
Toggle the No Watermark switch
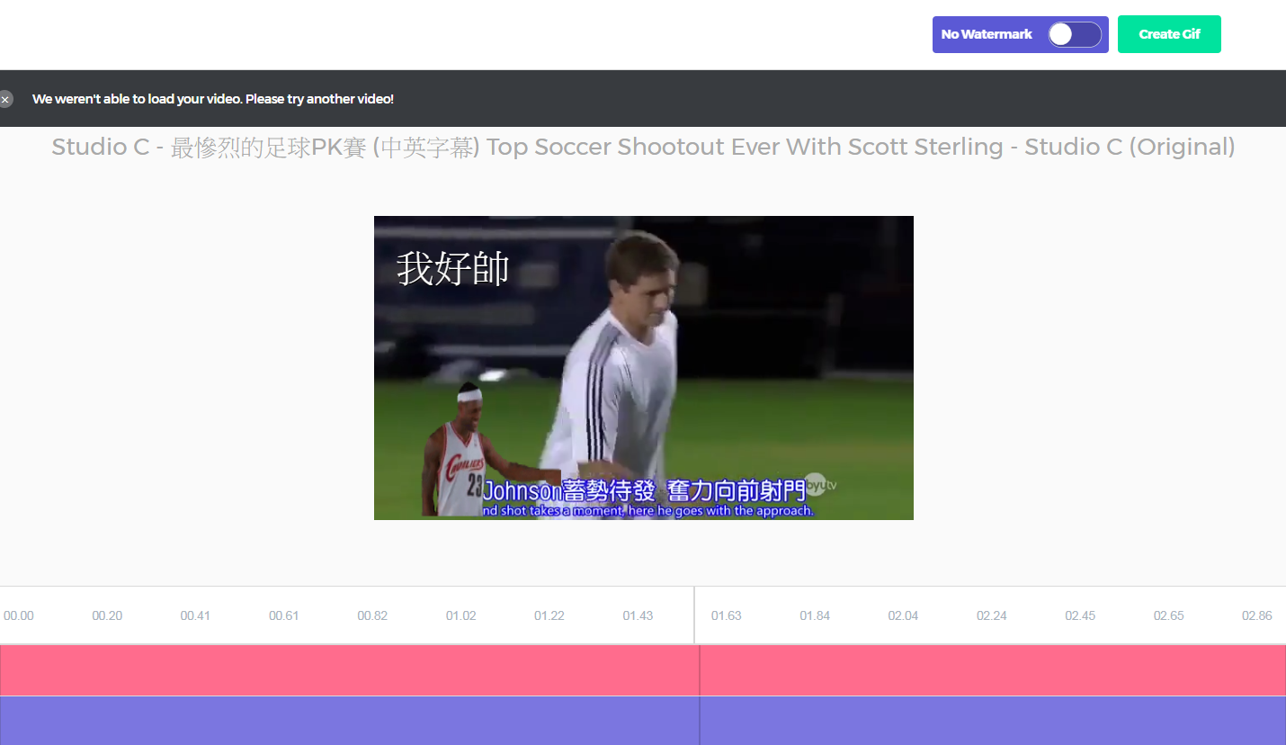(x=1075, y=34)
